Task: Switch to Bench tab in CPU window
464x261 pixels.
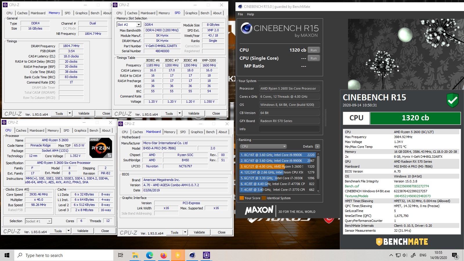Action: click(x=94, y=130)
